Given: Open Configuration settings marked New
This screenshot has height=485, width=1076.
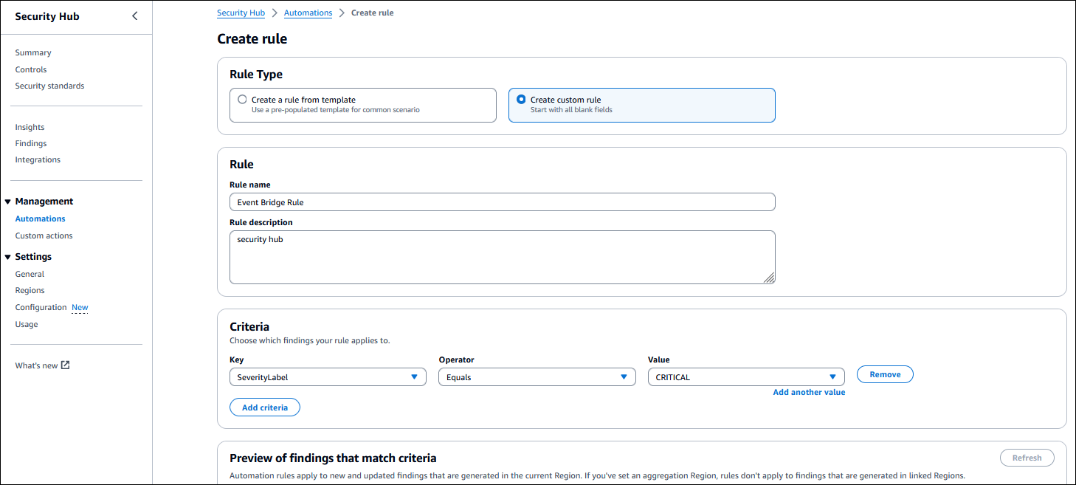Looking at the screenshot, I should click(x=41, y=306).
